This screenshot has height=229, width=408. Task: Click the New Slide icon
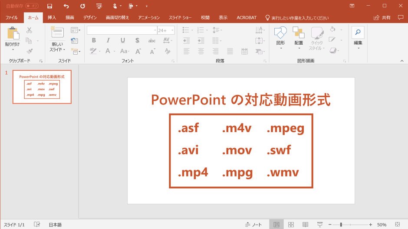pos(57,32)
